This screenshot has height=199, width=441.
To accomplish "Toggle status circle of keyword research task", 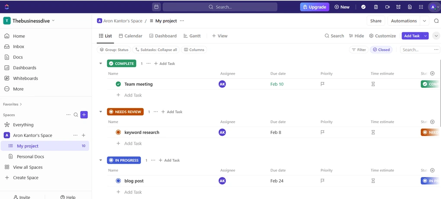I will click(118, 133).
